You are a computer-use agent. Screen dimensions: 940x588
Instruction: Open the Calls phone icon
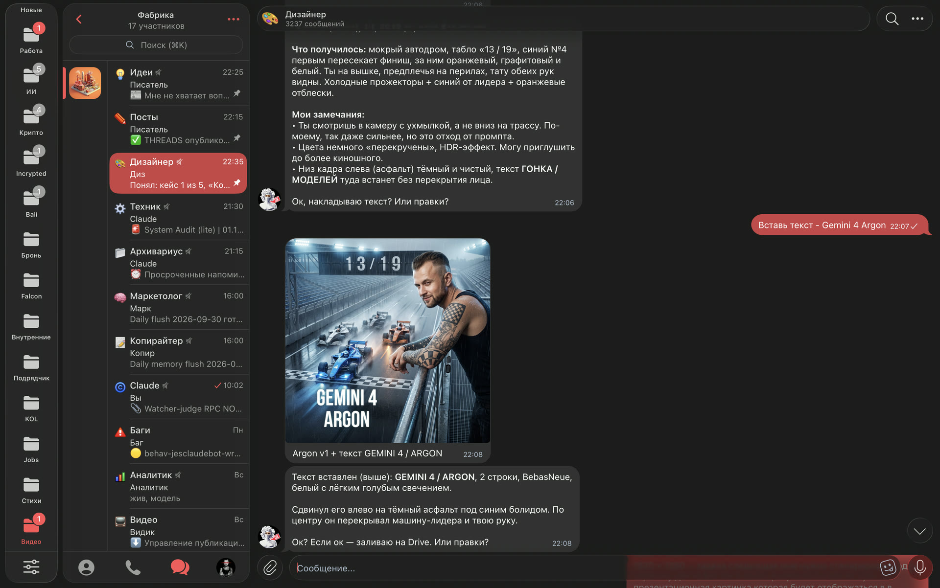point(133,567)
